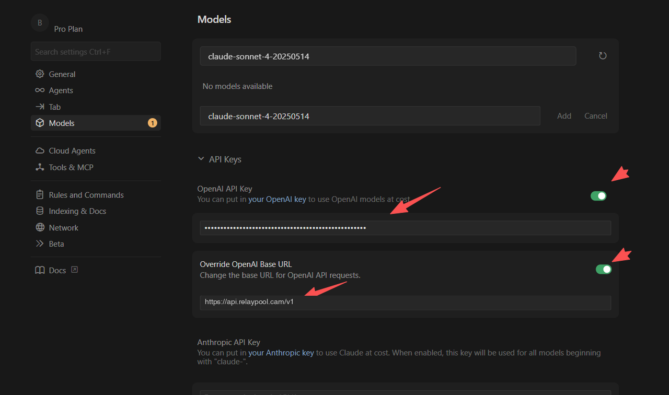Open Rules and Commands via clipboard icon
This screenshot has height=395, width=669.
click(x=40, y=195)
